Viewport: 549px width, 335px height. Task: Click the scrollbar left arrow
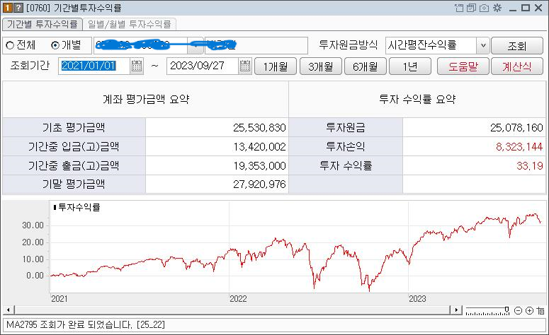pos(9,310)
